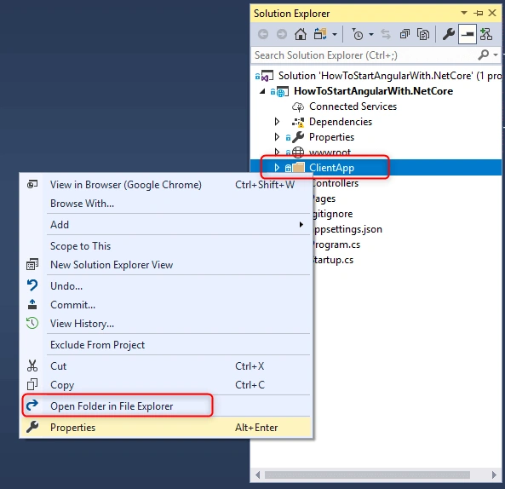
Task: Open Properties from context menu
Action: 166,428
